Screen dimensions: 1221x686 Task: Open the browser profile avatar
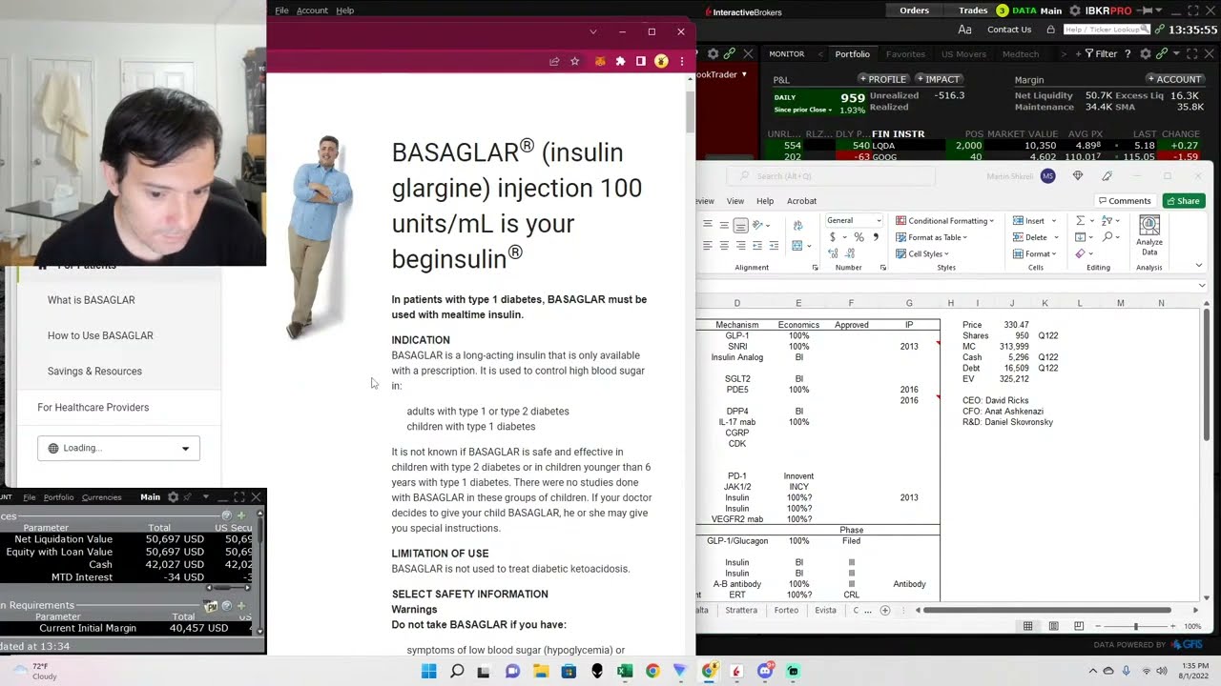661,61
